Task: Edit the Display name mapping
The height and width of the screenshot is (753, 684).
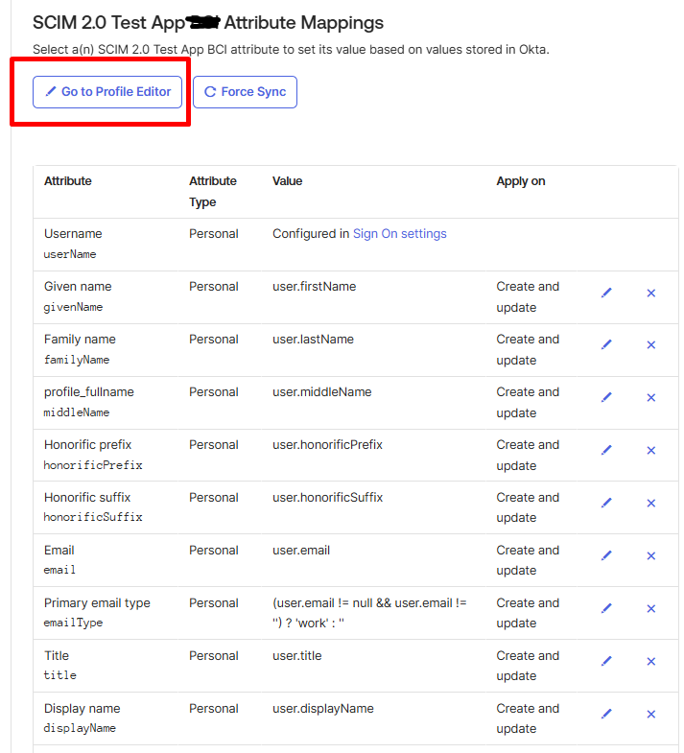Action: 606,714
